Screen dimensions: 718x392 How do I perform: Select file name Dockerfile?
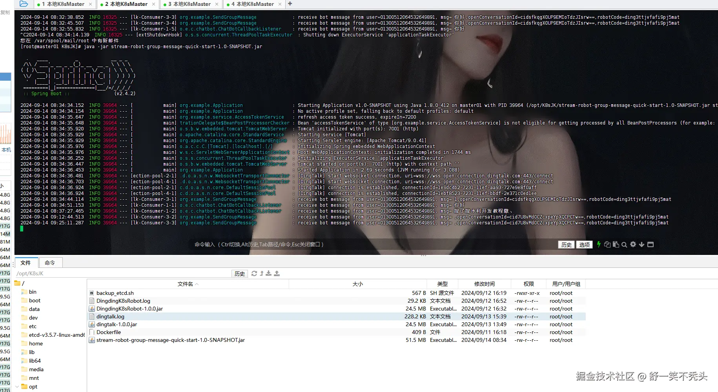(109, 332)
